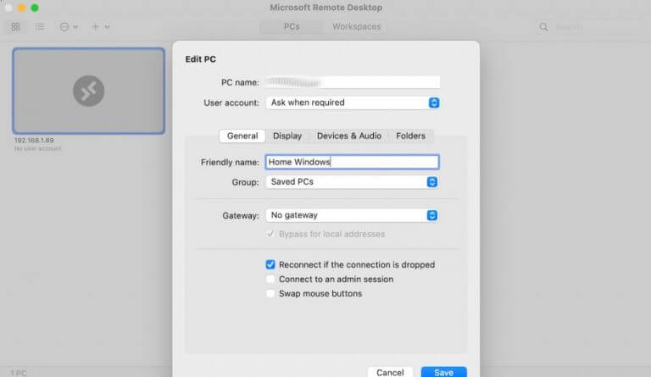Click the No user account text

coord(38,148)
